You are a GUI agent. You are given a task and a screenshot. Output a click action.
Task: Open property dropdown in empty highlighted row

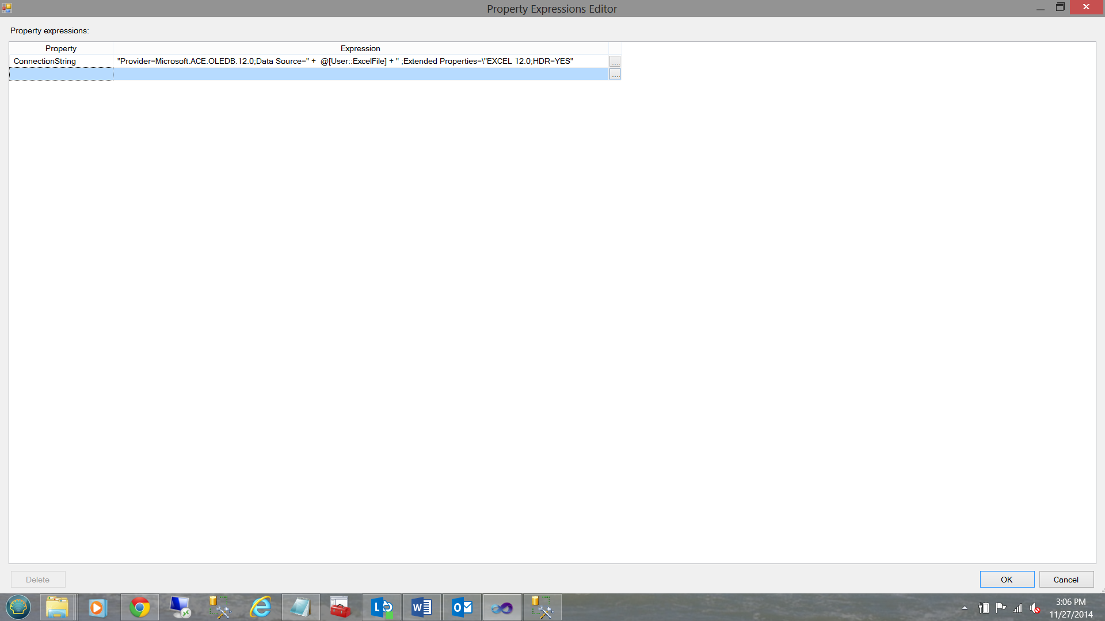point(61,74)
